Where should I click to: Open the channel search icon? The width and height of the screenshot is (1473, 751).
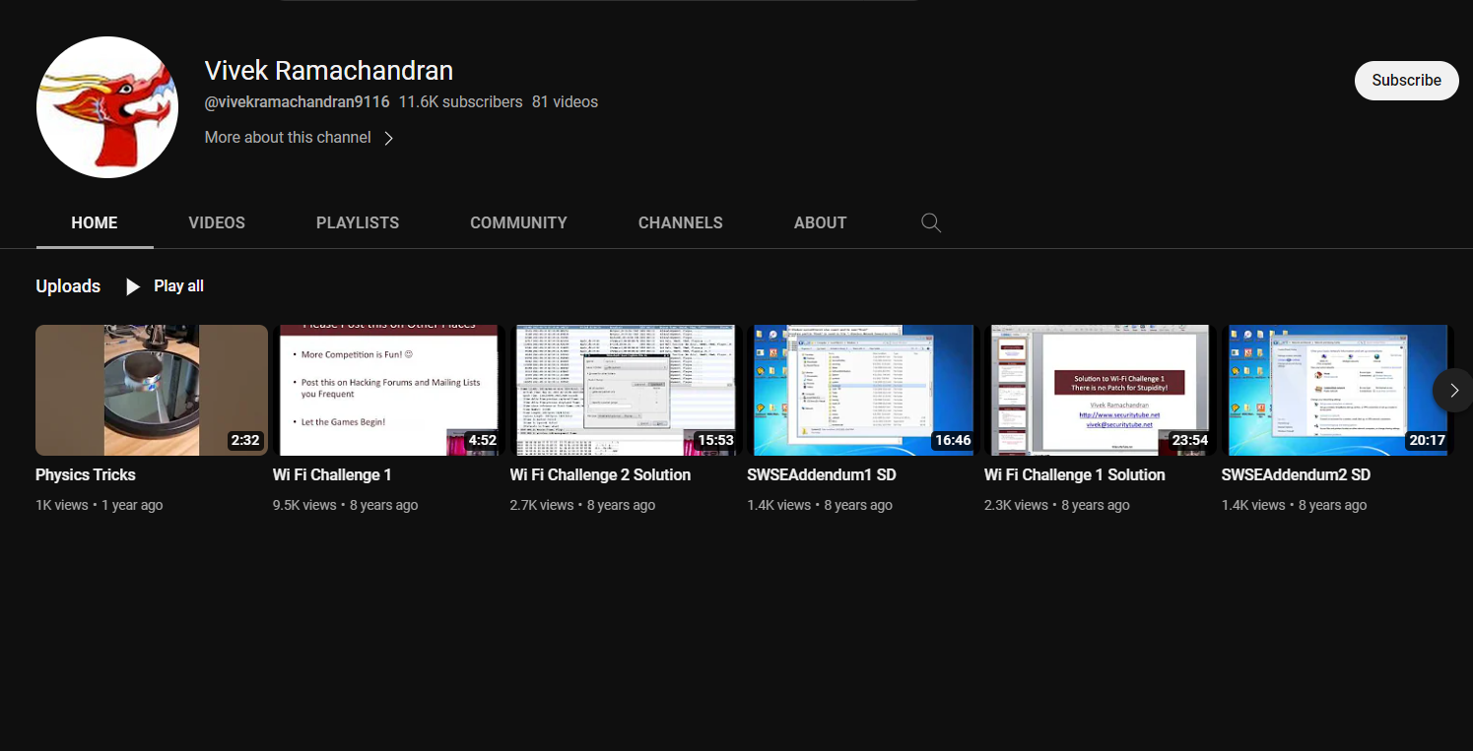coord(930,222)
